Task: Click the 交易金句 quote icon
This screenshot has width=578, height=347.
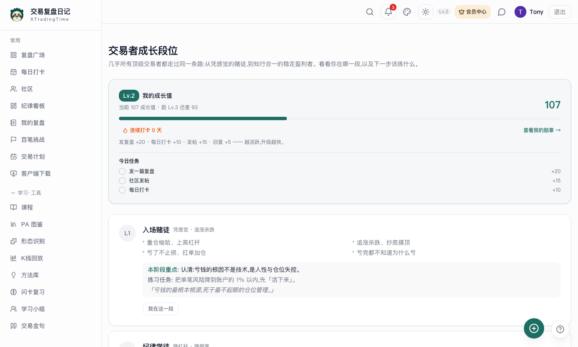Action: coord(14,326)
